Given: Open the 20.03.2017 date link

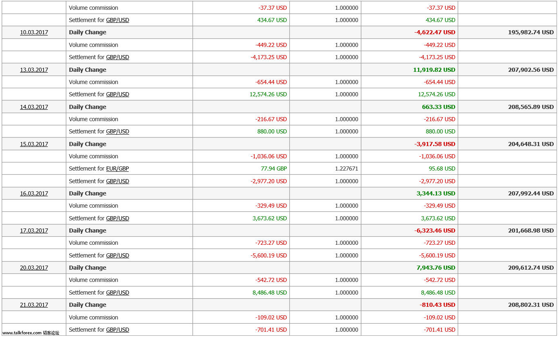Looking at the screenshot, I should click(34, 268).
